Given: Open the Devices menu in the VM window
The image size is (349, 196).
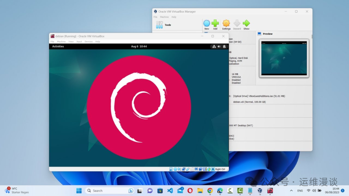Looking at the screenshot, I should pyautogui.click(x=89, y=42).
